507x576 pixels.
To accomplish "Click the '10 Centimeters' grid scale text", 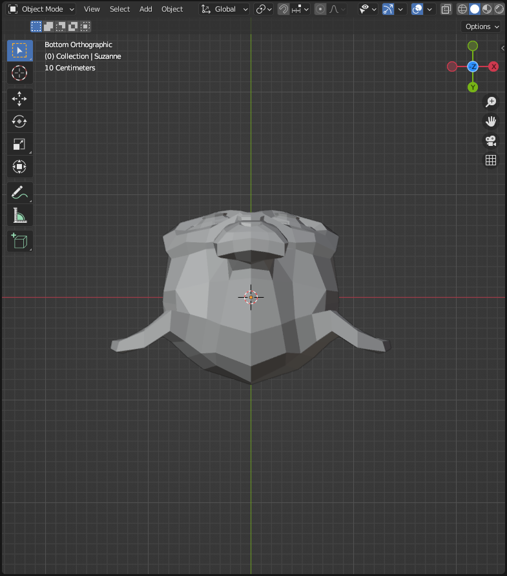I will 70,68.
